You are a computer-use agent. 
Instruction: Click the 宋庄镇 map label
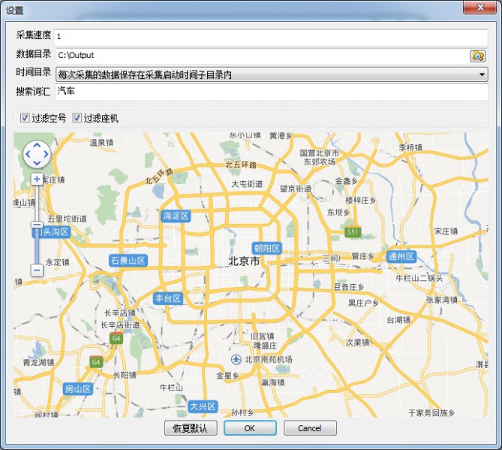click(x=446, y=231)
